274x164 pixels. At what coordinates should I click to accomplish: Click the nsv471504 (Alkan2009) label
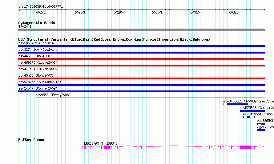pyautogui.click(x=38, y=69)
